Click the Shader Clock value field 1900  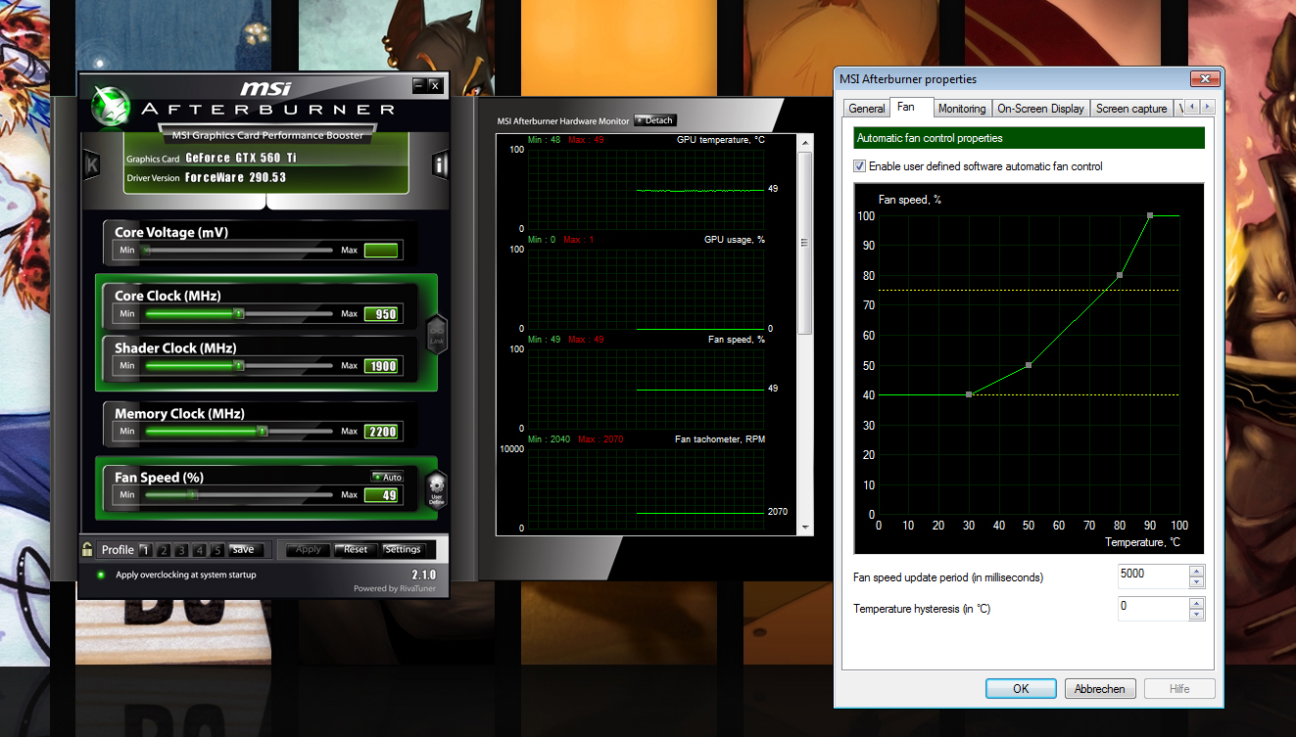point(381,366)
